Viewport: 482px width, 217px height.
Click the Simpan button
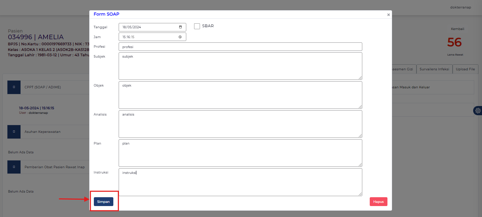click(103, 201)
